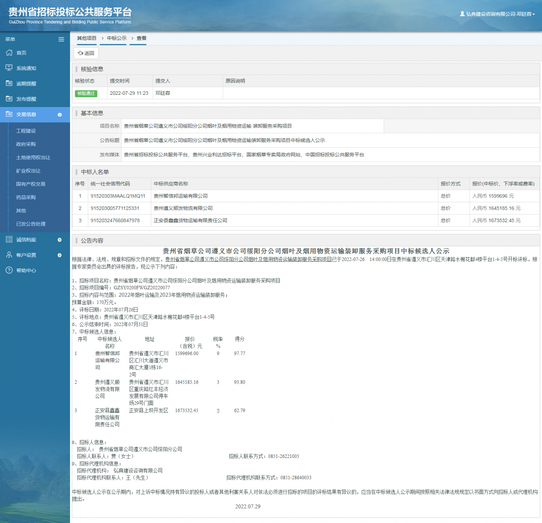Click contact number 0851-28640033
542x523 pixels.
(296, 477)
